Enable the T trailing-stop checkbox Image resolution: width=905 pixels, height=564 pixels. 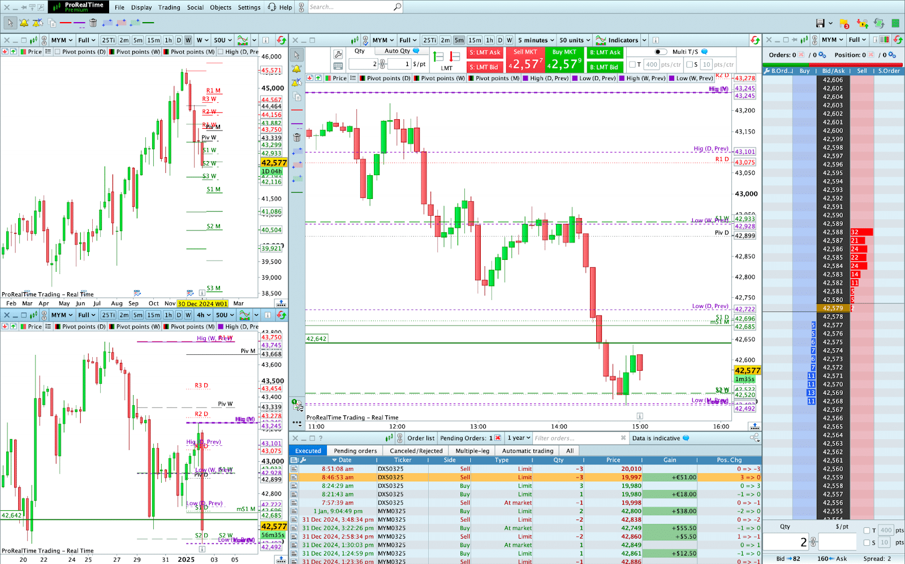[632, 64]
